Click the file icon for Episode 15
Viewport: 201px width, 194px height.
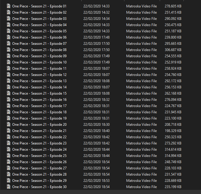9,93
